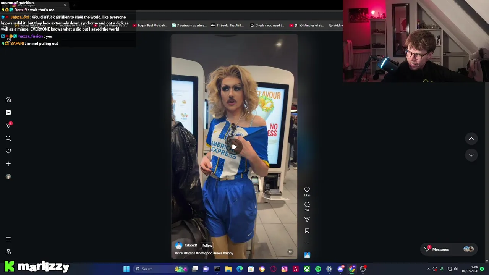This screenshot has height=275, width=489.
Task: Play the paused reel video
Action: click(234, 147)
